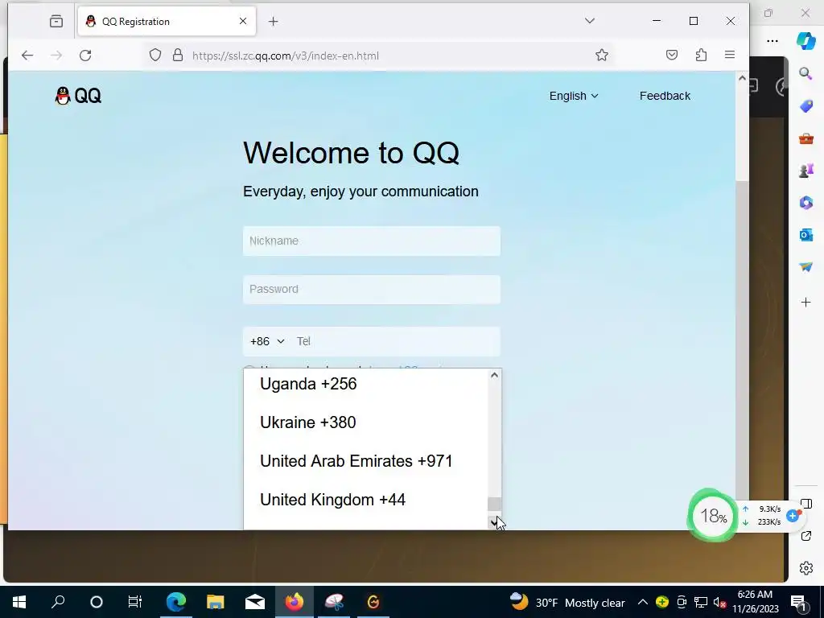Click country list scroll up arrow
Screen dimensions: 824x618
(x=494, y=375)
